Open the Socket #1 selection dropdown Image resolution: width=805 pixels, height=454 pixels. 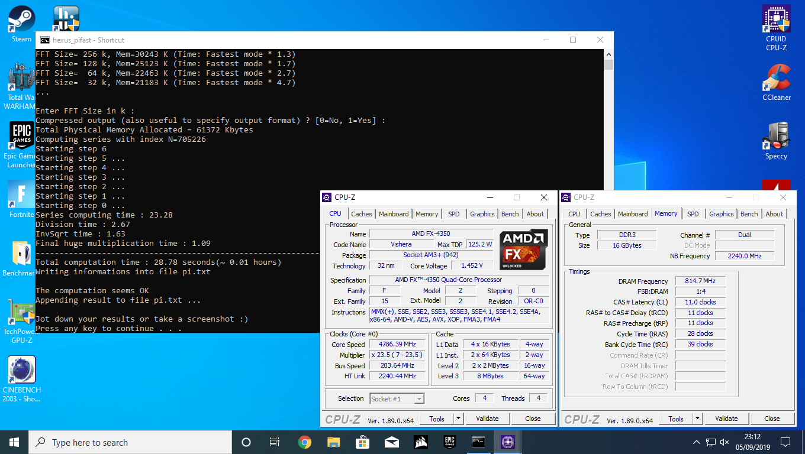pyautogui.click(x=397, y=399)
